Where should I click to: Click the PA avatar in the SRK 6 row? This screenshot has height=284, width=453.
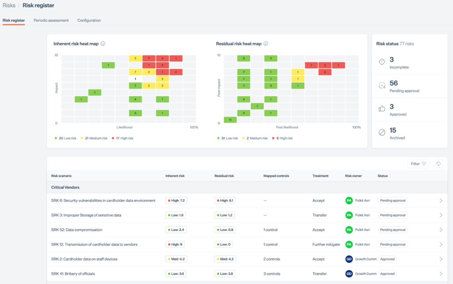pyautogui.click(x=349, y=201)
